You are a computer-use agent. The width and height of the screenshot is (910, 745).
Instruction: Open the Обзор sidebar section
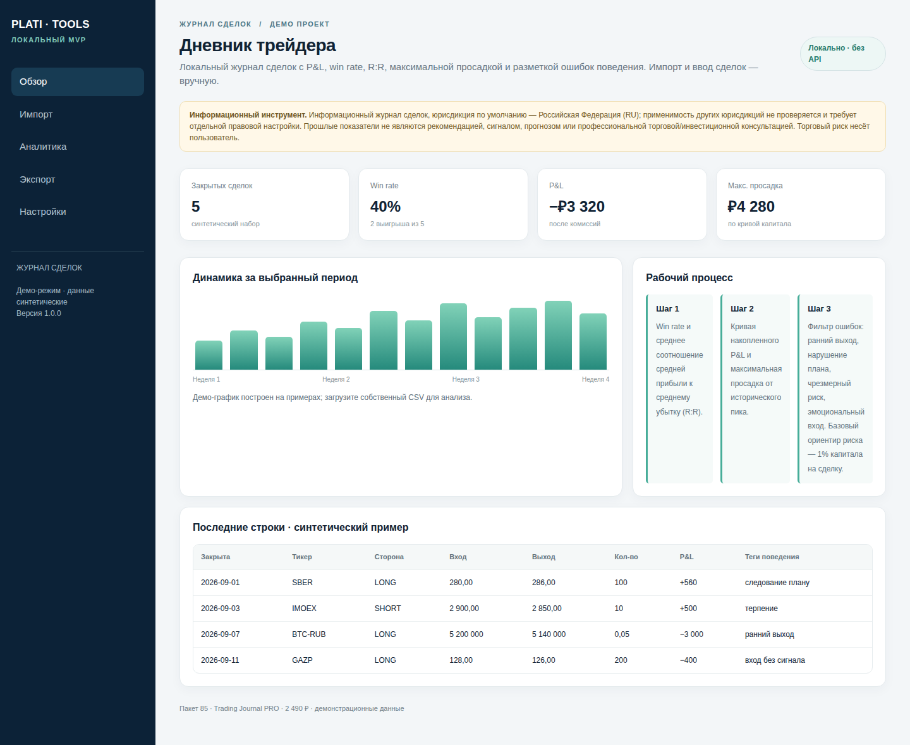tap(78, 82)
